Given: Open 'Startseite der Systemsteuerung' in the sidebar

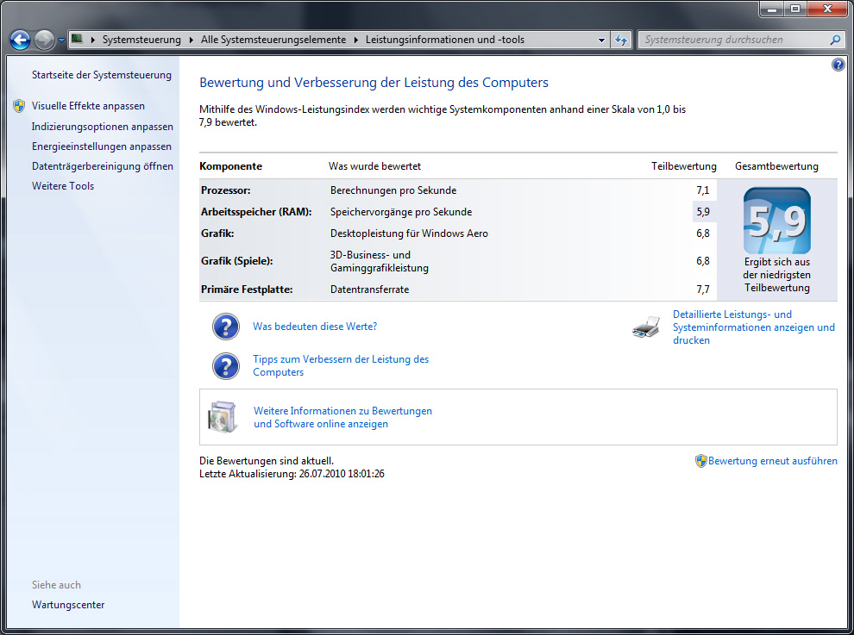Looking at the screenshot, I should pyautogui.click(x=102, y=75).
